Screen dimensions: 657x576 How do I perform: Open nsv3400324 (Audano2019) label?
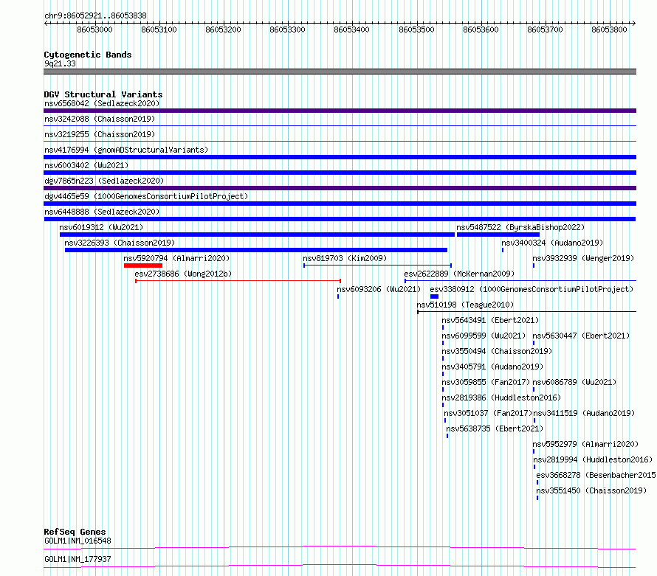552,243
